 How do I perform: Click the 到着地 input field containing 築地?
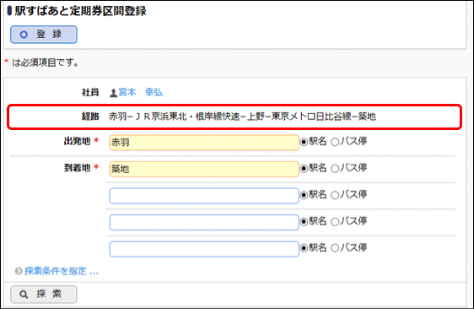(x=204, y=169)
